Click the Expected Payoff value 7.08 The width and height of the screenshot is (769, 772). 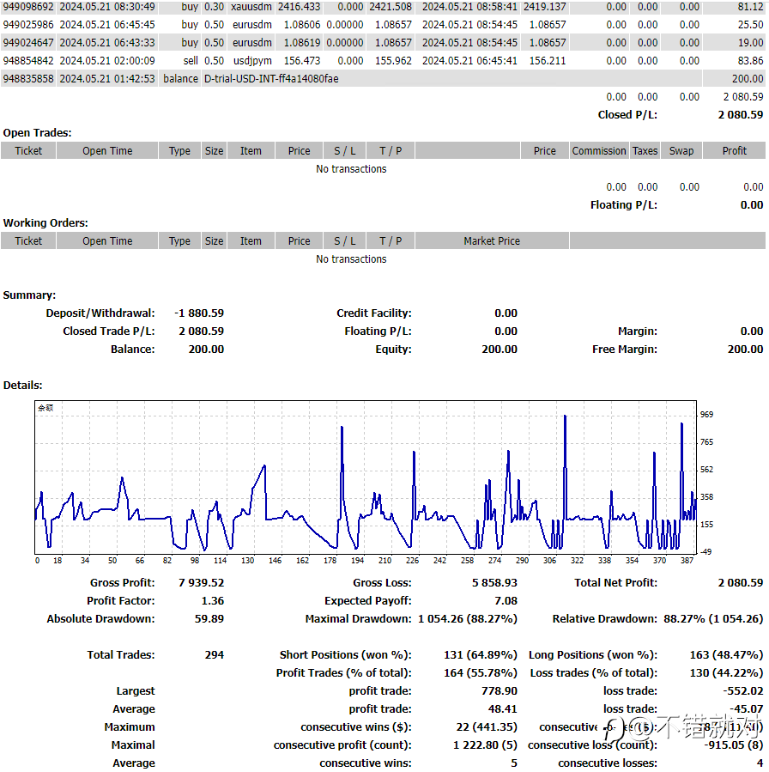click(506, 600)
